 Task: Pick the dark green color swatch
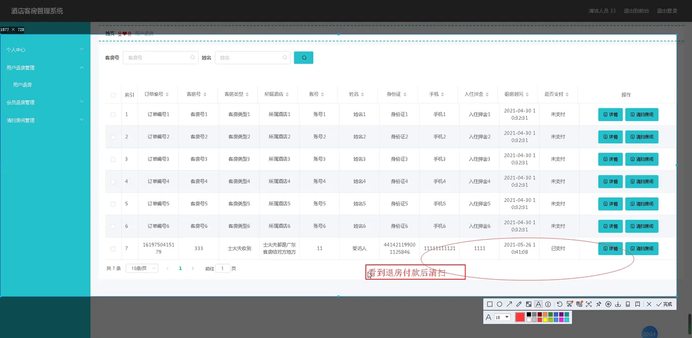coord(551,314)
